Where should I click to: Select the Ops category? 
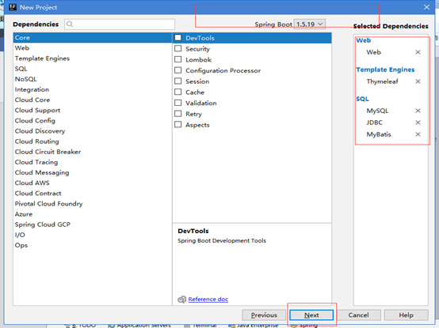[x=93, y=245]
